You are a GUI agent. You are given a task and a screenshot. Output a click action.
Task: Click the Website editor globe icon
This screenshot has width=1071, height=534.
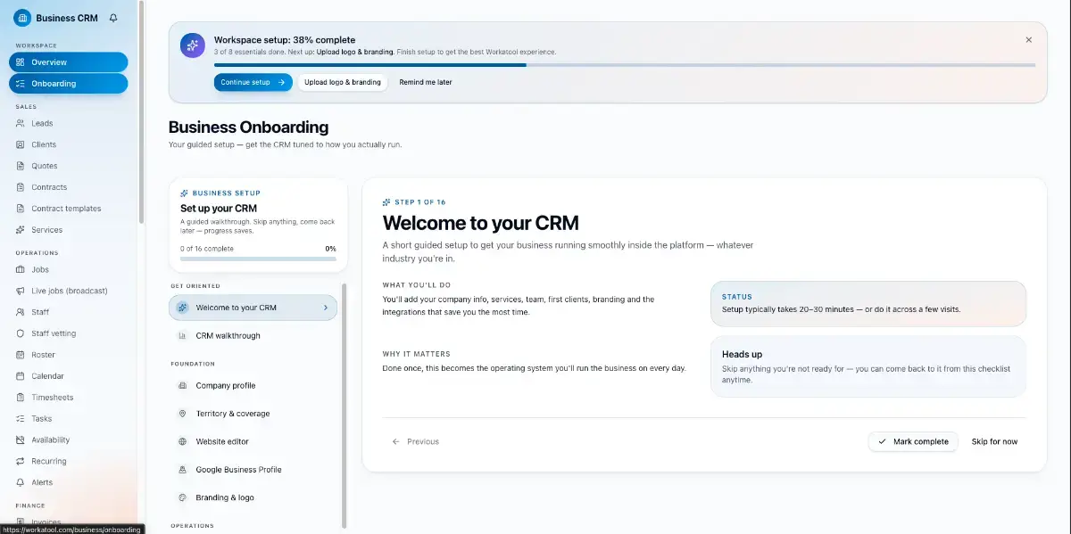(x=182, y=442)
